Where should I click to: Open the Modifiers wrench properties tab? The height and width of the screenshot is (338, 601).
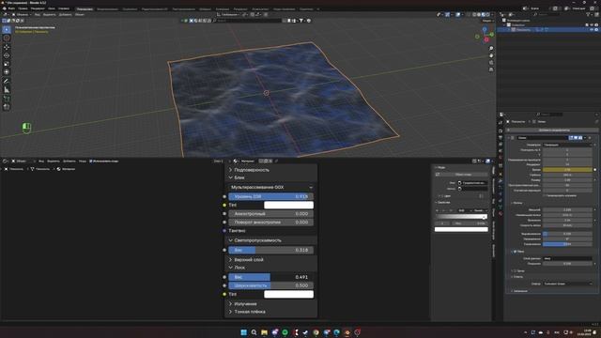(501, 181)
